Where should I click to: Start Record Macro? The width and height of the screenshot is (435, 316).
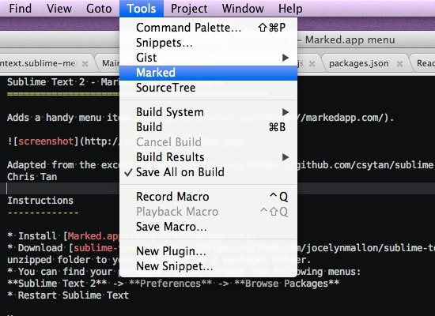click(x=208, y=197)
